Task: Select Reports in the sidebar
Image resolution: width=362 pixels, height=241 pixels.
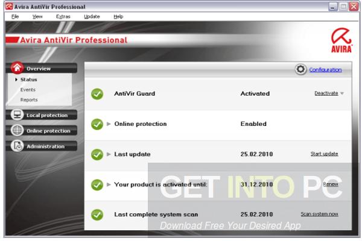Action: click(x=28, y=100)
